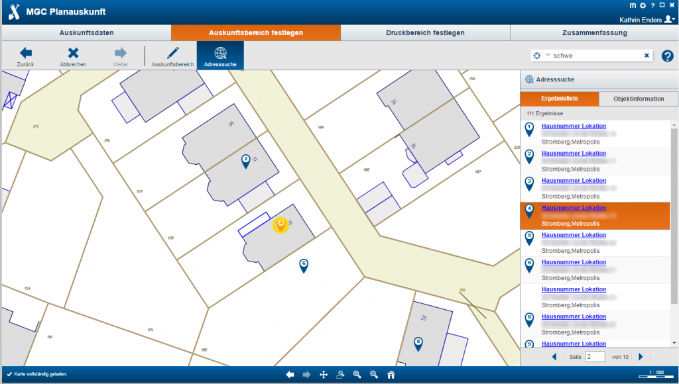Click the zoom in magnifier icon
679x384 pixels.
pyautogui.click(x=357, y=375)
